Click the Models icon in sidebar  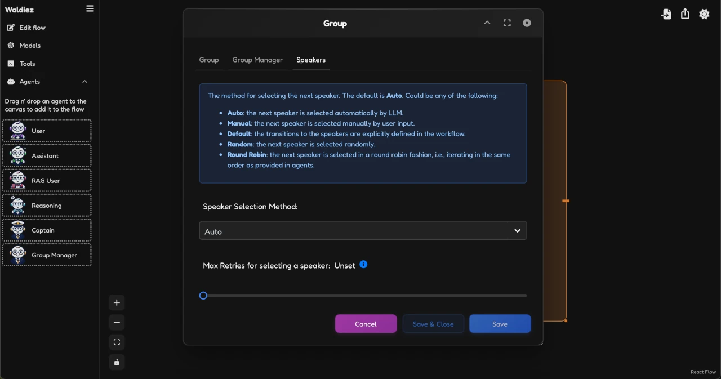(x=11, y=46)
